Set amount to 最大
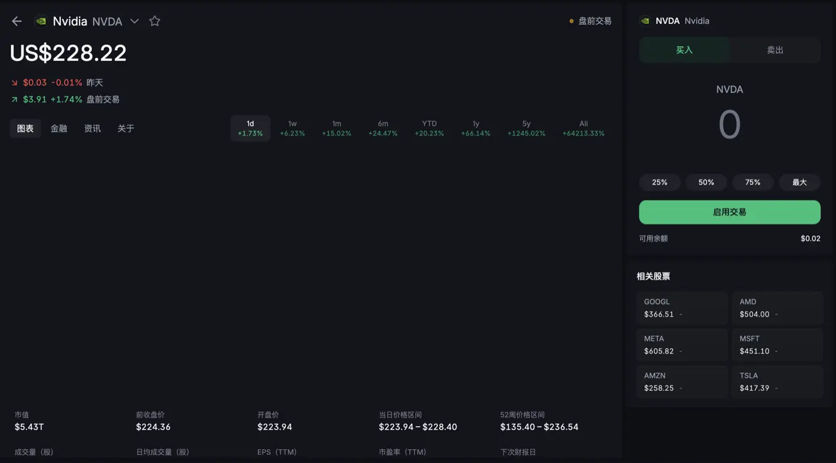Screen dimensions: 836x463 point(800,182)
